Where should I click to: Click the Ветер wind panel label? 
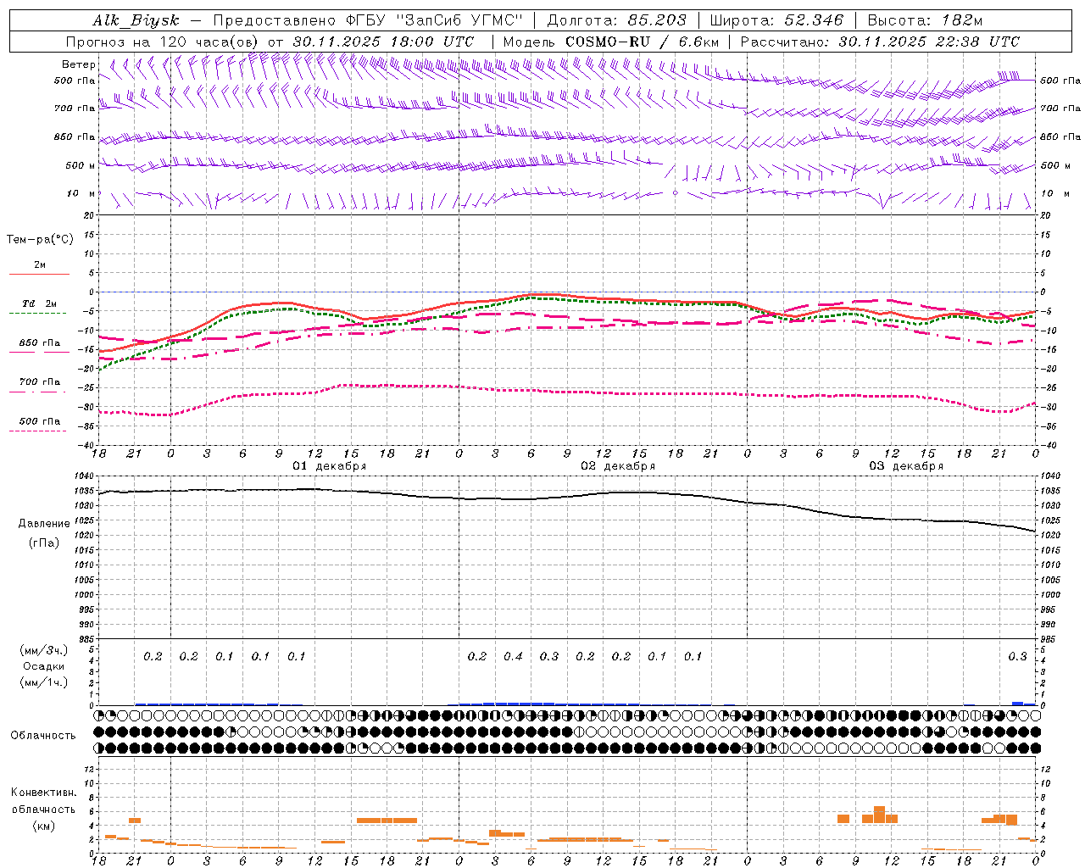(78, 64)
